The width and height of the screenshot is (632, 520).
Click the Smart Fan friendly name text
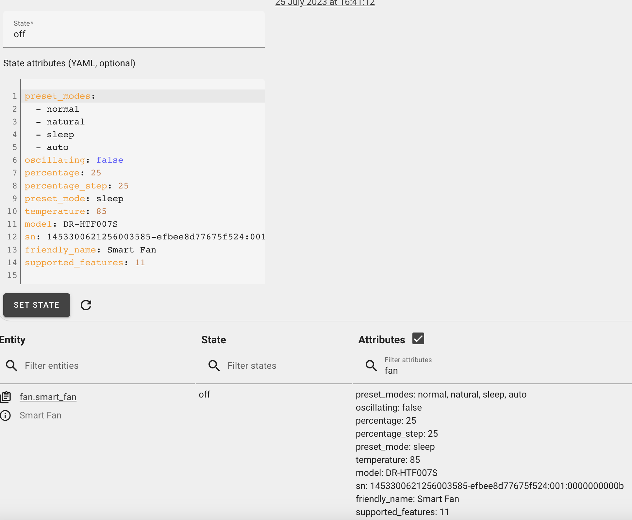(40, 415)
